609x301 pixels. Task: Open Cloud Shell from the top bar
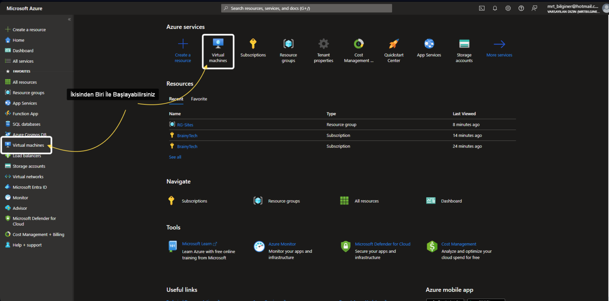pos(481,8)
